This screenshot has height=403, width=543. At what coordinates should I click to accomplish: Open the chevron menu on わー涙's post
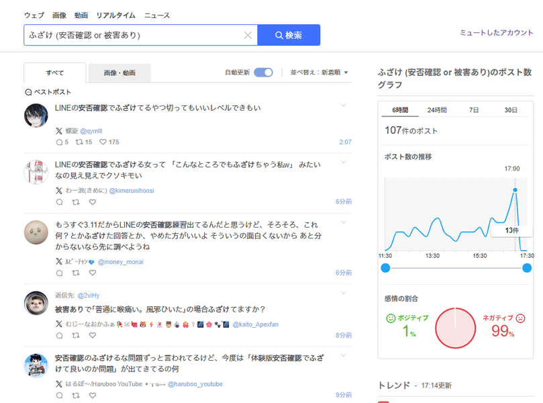(343, 163)
